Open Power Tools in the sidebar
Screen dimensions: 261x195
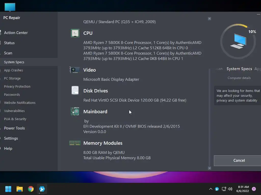click(x=14, y=128)
